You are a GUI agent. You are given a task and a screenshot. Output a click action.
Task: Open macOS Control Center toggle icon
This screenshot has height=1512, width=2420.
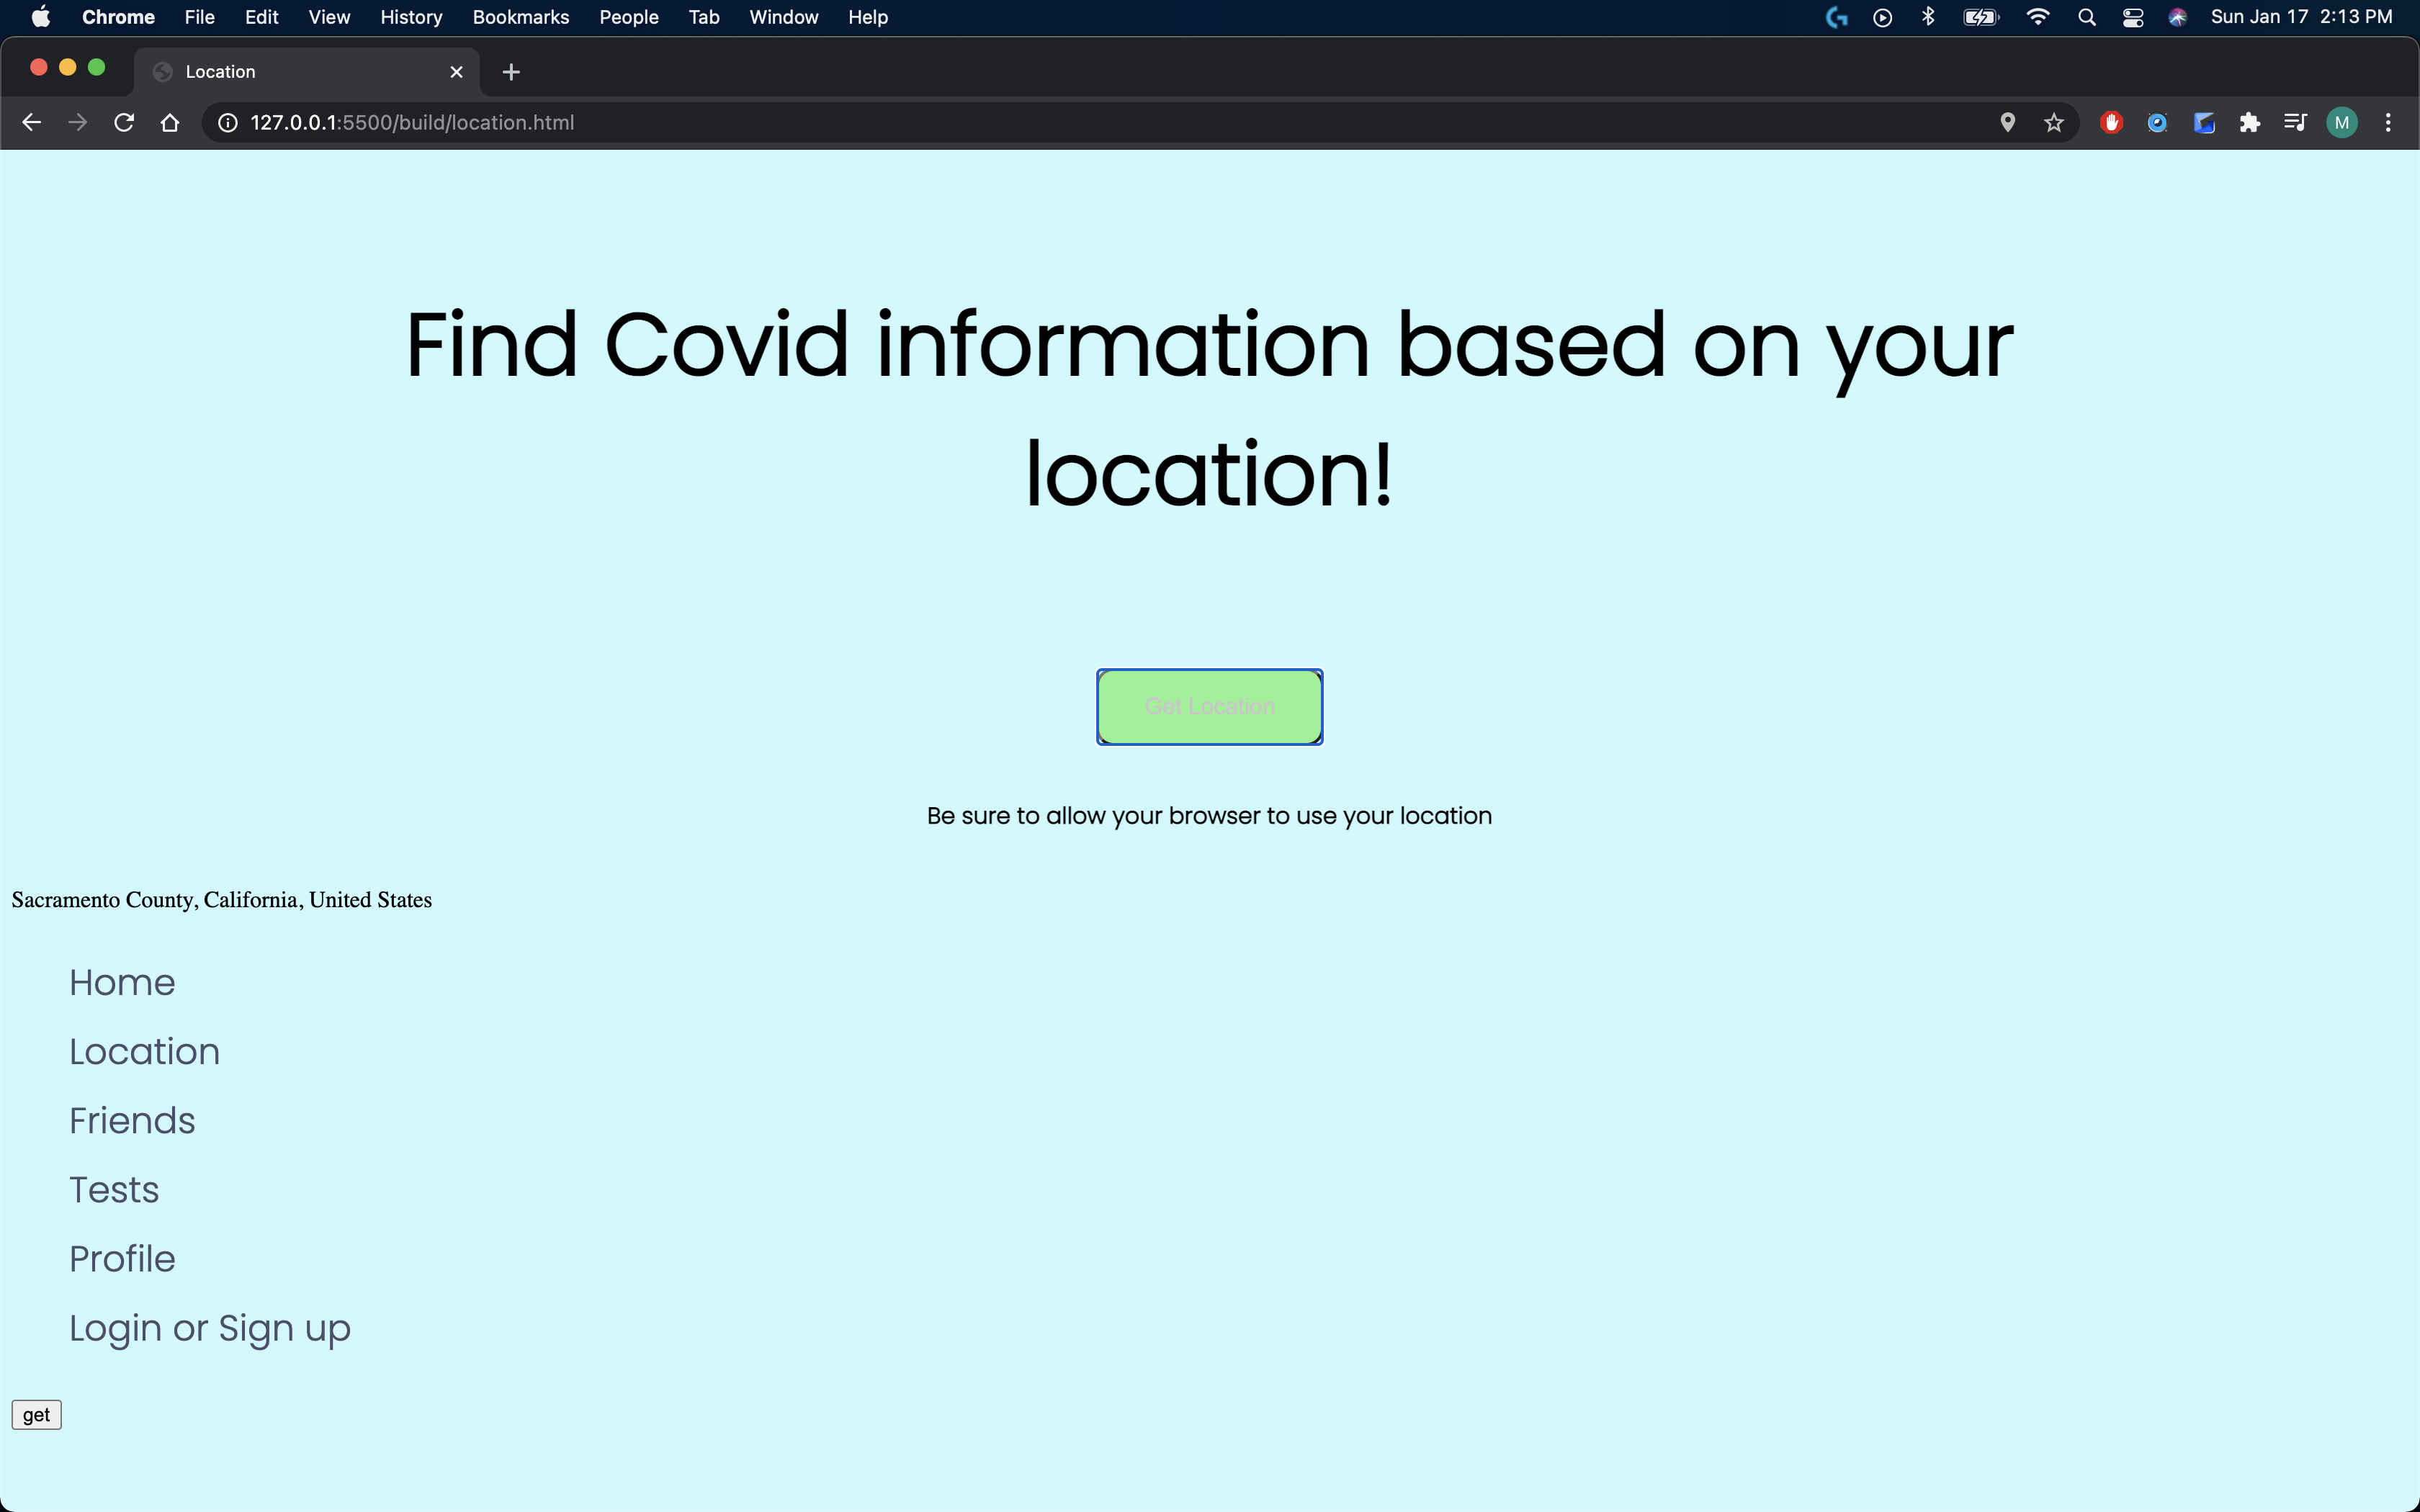2133,17
